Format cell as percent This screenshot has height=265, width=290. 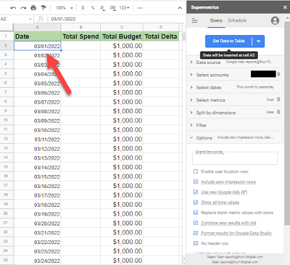point(93,8)
